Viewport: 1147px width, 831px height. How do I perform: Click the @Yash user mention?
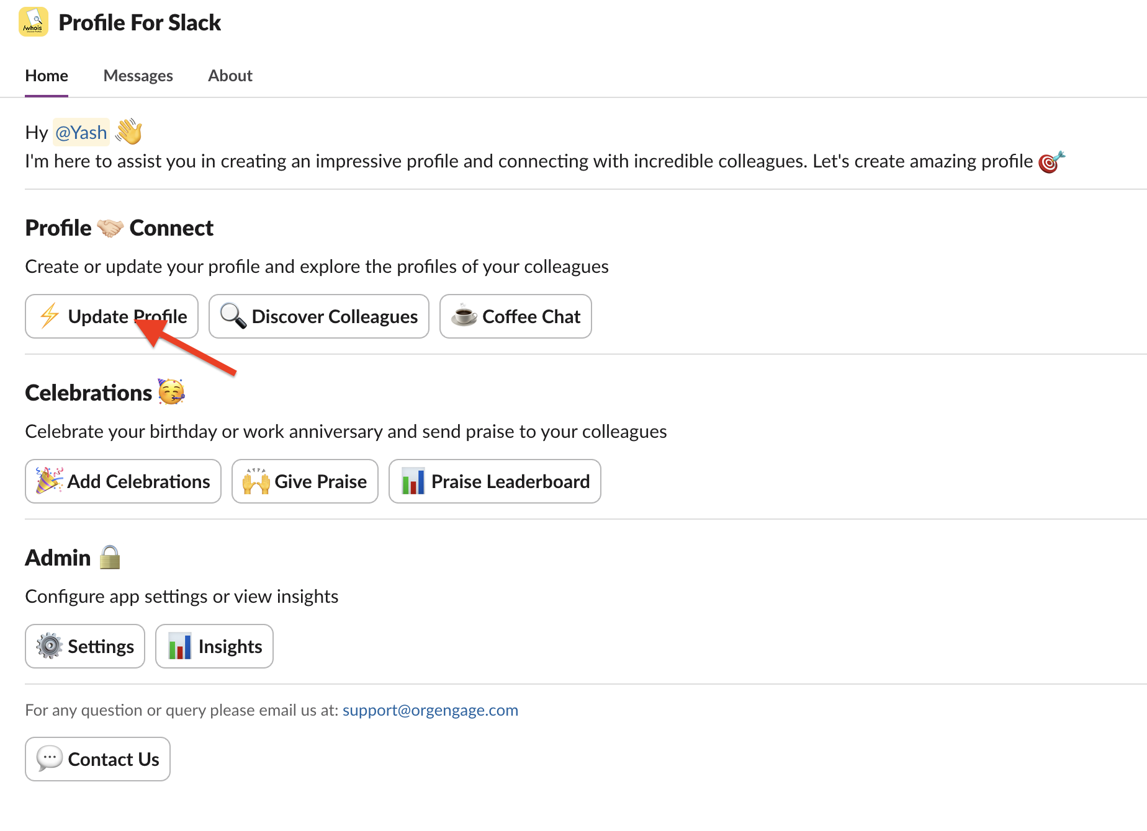coord(81,132)
